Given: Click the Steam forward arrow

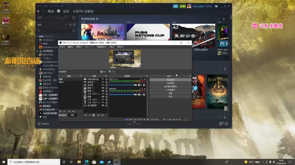Looking at the screenshot, I should (44, 11).
